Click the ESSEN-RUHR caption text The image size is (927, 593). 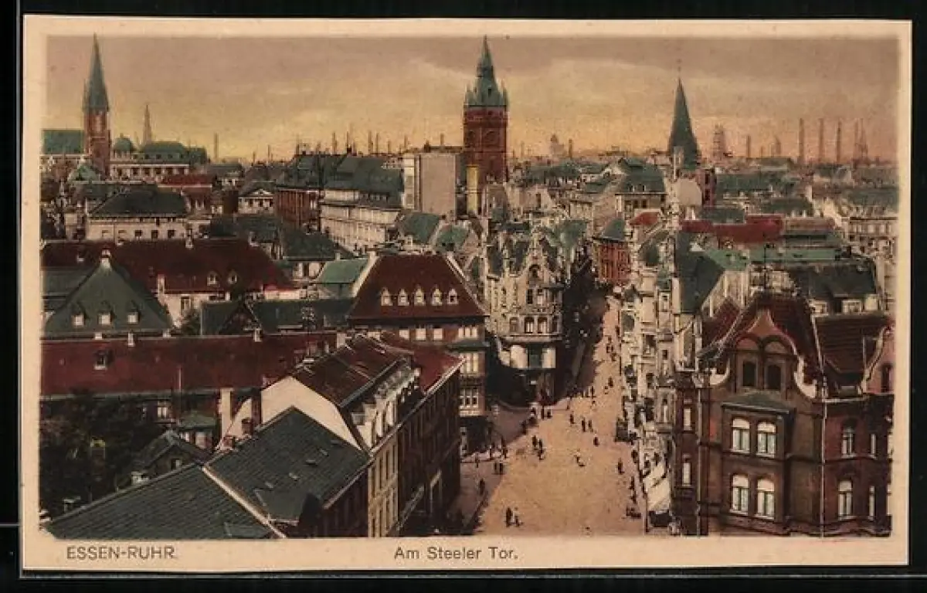click(121, 553)
